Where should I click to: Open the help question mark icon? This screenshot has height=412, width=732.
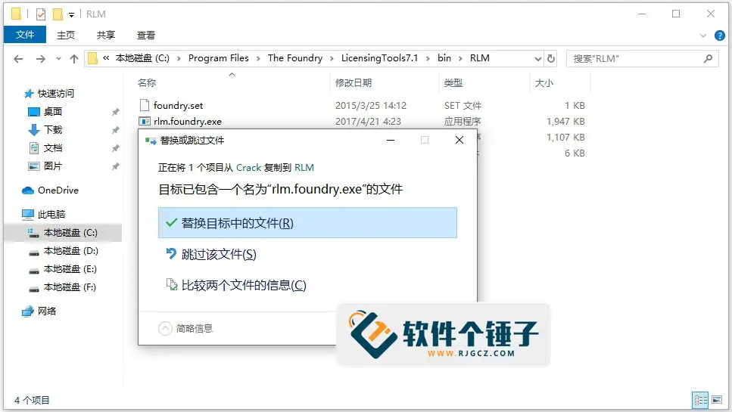coord(719,36)
